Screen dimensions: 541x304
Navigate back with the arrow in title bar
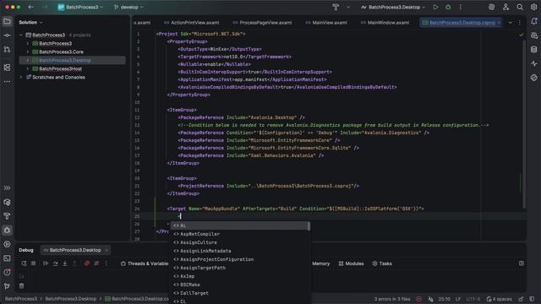click(x=30, y=7)
